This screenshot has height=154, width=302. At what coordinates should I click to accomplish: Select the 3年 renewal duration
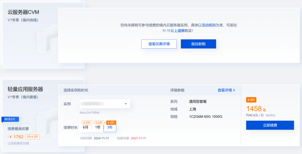pos(110,127)
